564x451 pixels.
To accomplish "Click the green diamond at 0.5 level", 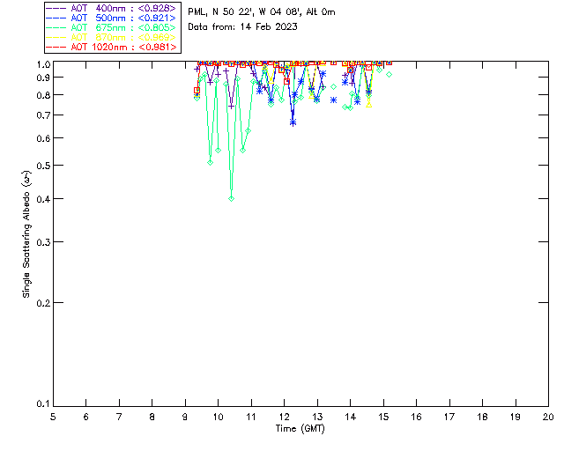I will point(210,163).
